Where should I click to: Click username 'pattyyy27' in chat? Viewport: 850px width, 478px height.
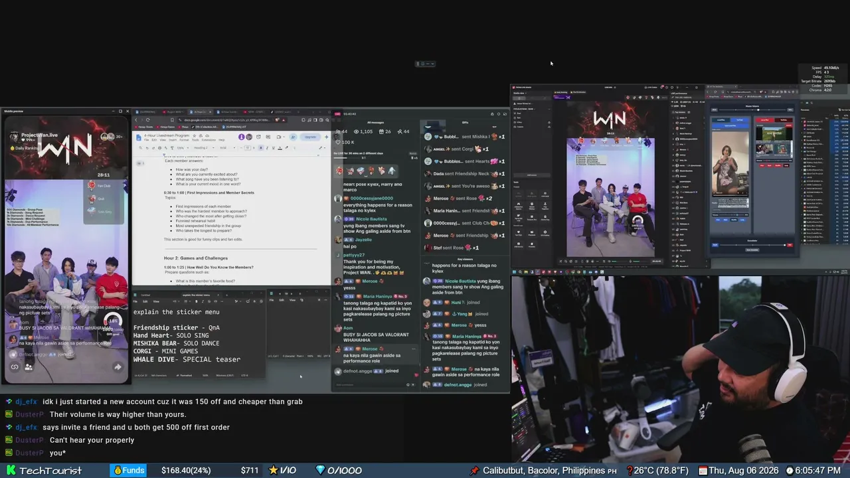click(354, 255)
